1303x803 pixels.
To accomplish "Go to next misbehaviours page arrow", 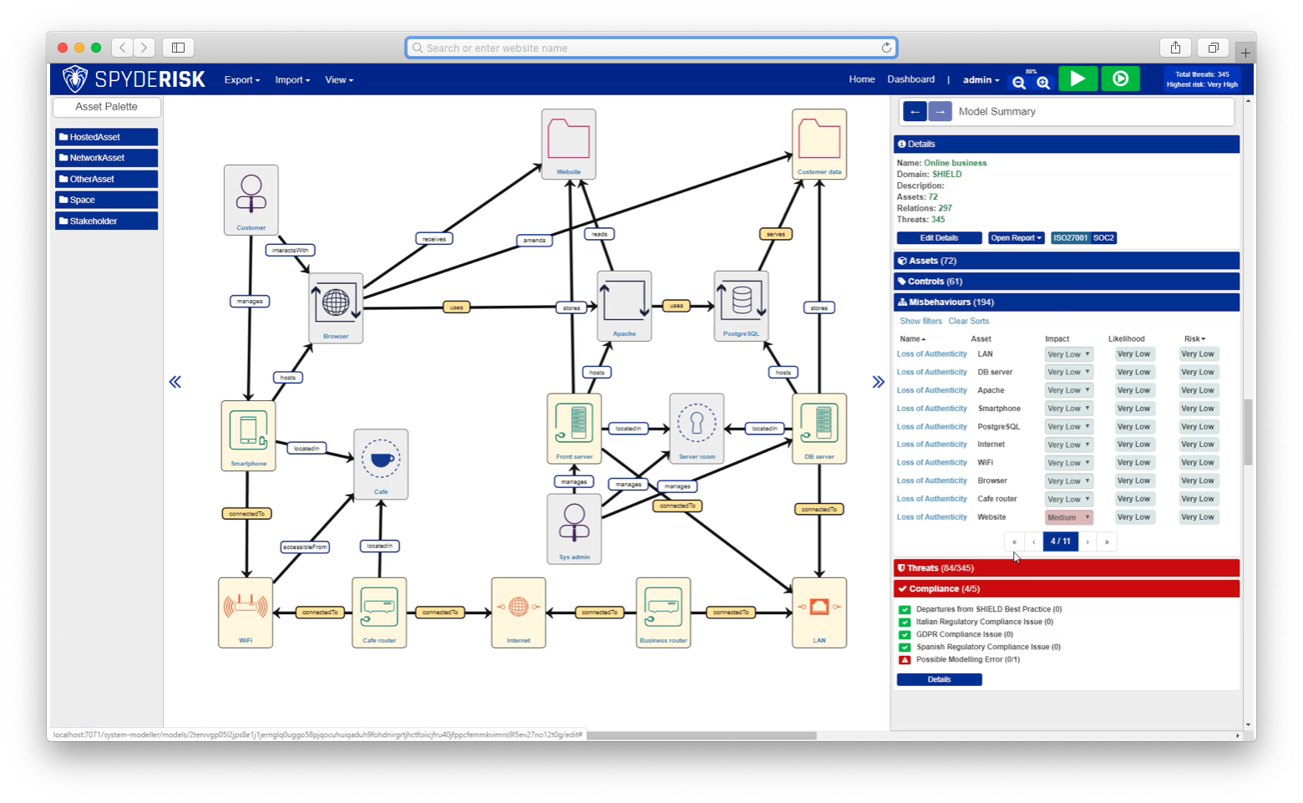I will (x=1087, y=541).
